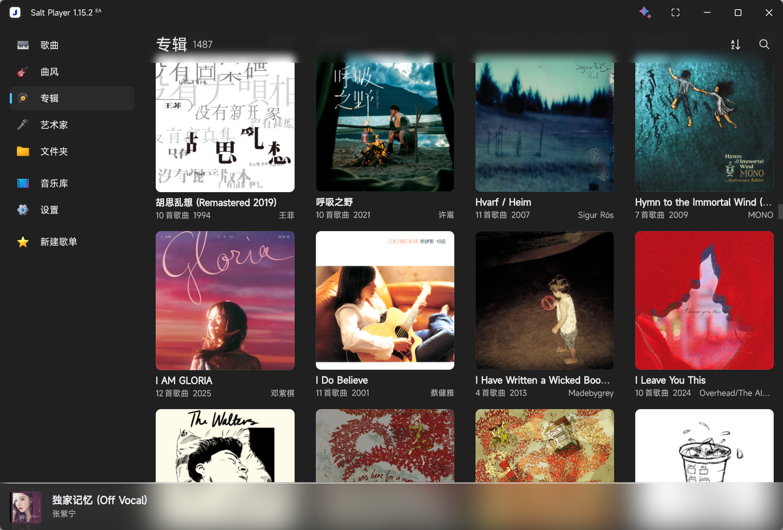Click artist name 蔡健雅
The height and width of the screenshot is (530, 783).
click(x=442, y=393)
